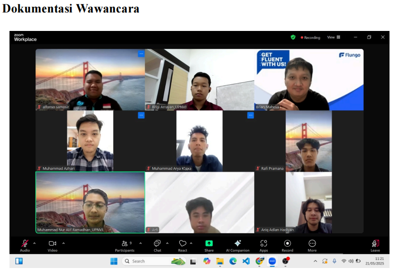Expand audio options chevron next to Audio
Viewport: 395px width, 273px height.
coord(34,243)
